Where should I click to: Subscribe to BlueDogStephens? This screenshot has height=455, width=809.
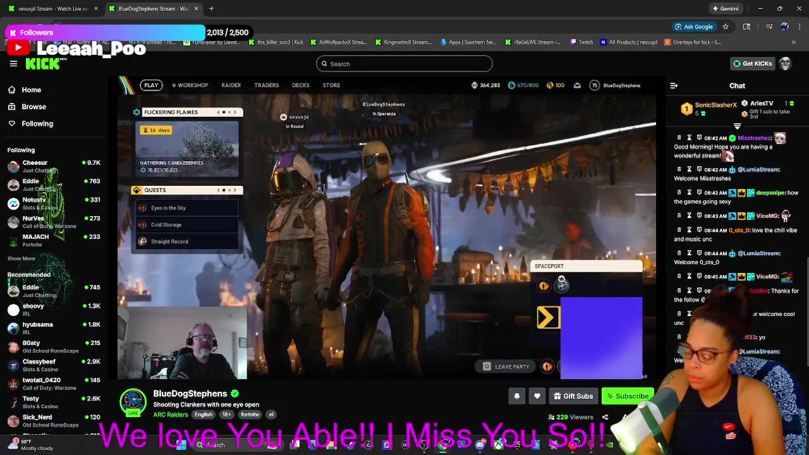coord(628,396)
